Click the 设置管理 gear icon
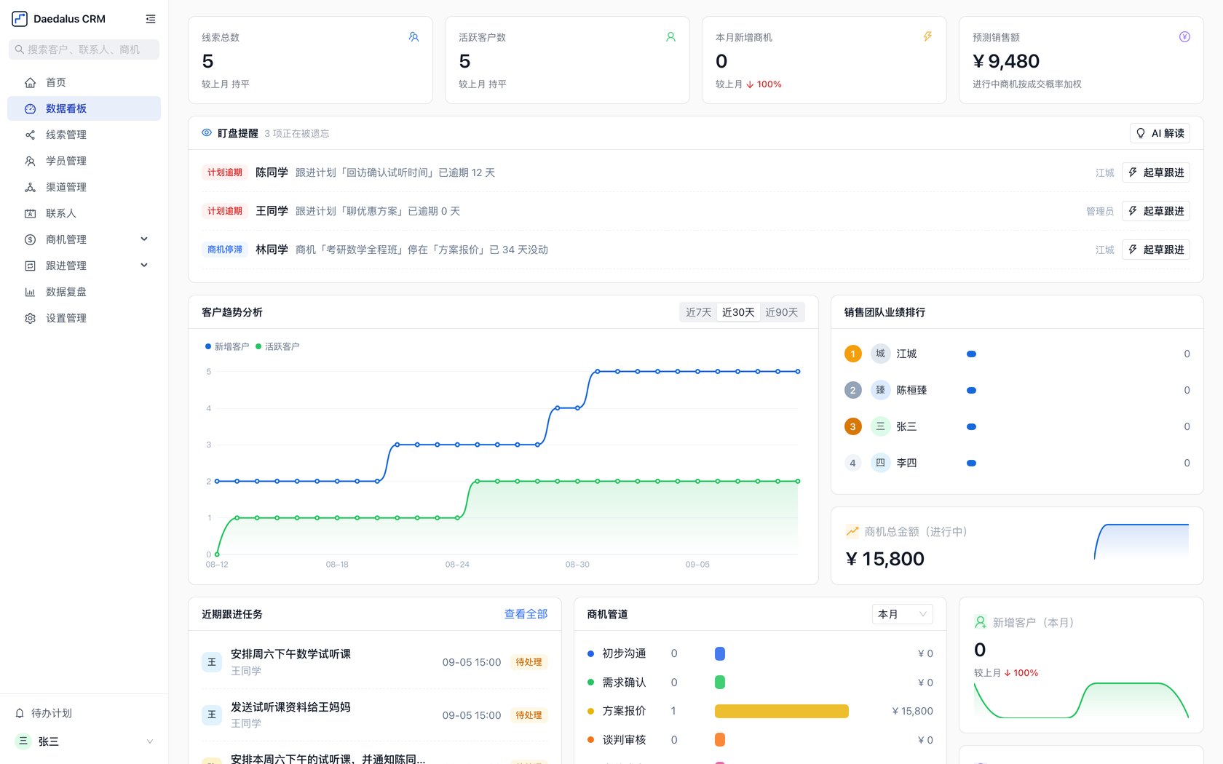This screenshot has height=764, width=1223. pos(30,318)
